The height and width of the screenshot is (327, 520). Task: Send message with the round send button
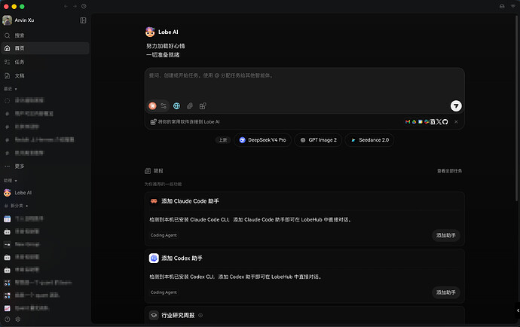click(x=456, y=105)
